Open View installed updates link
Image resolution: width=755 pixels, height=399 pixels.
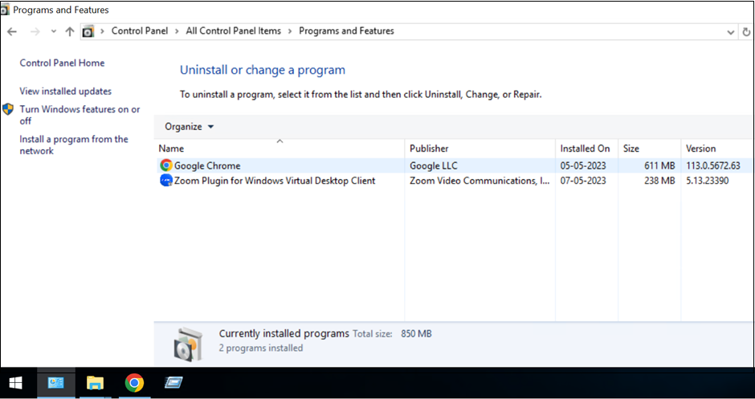point(66,92)
